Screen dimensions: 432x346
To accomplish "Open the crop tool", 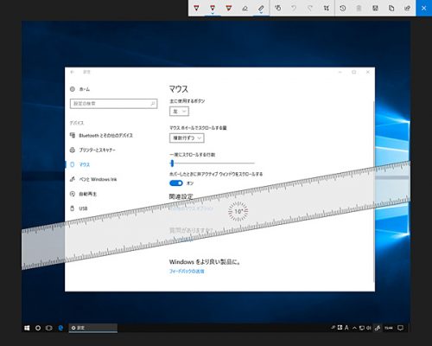I will tap(326, 8).
